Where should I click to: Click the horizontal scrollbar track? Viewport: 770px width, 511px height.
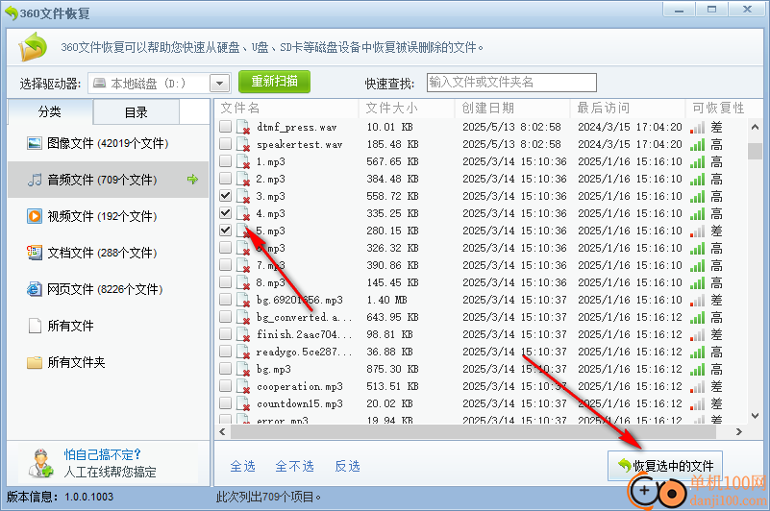click(473, 431)
